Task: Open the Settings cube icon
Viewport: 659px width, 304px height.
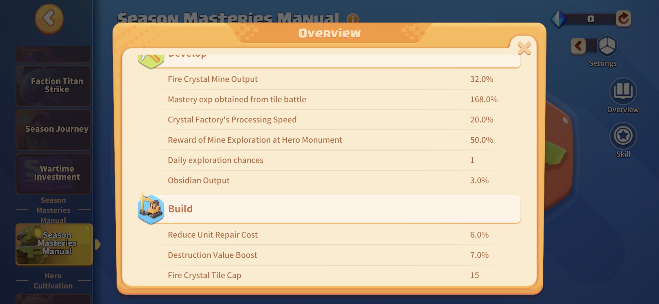Action: click(x=607, y=46)
